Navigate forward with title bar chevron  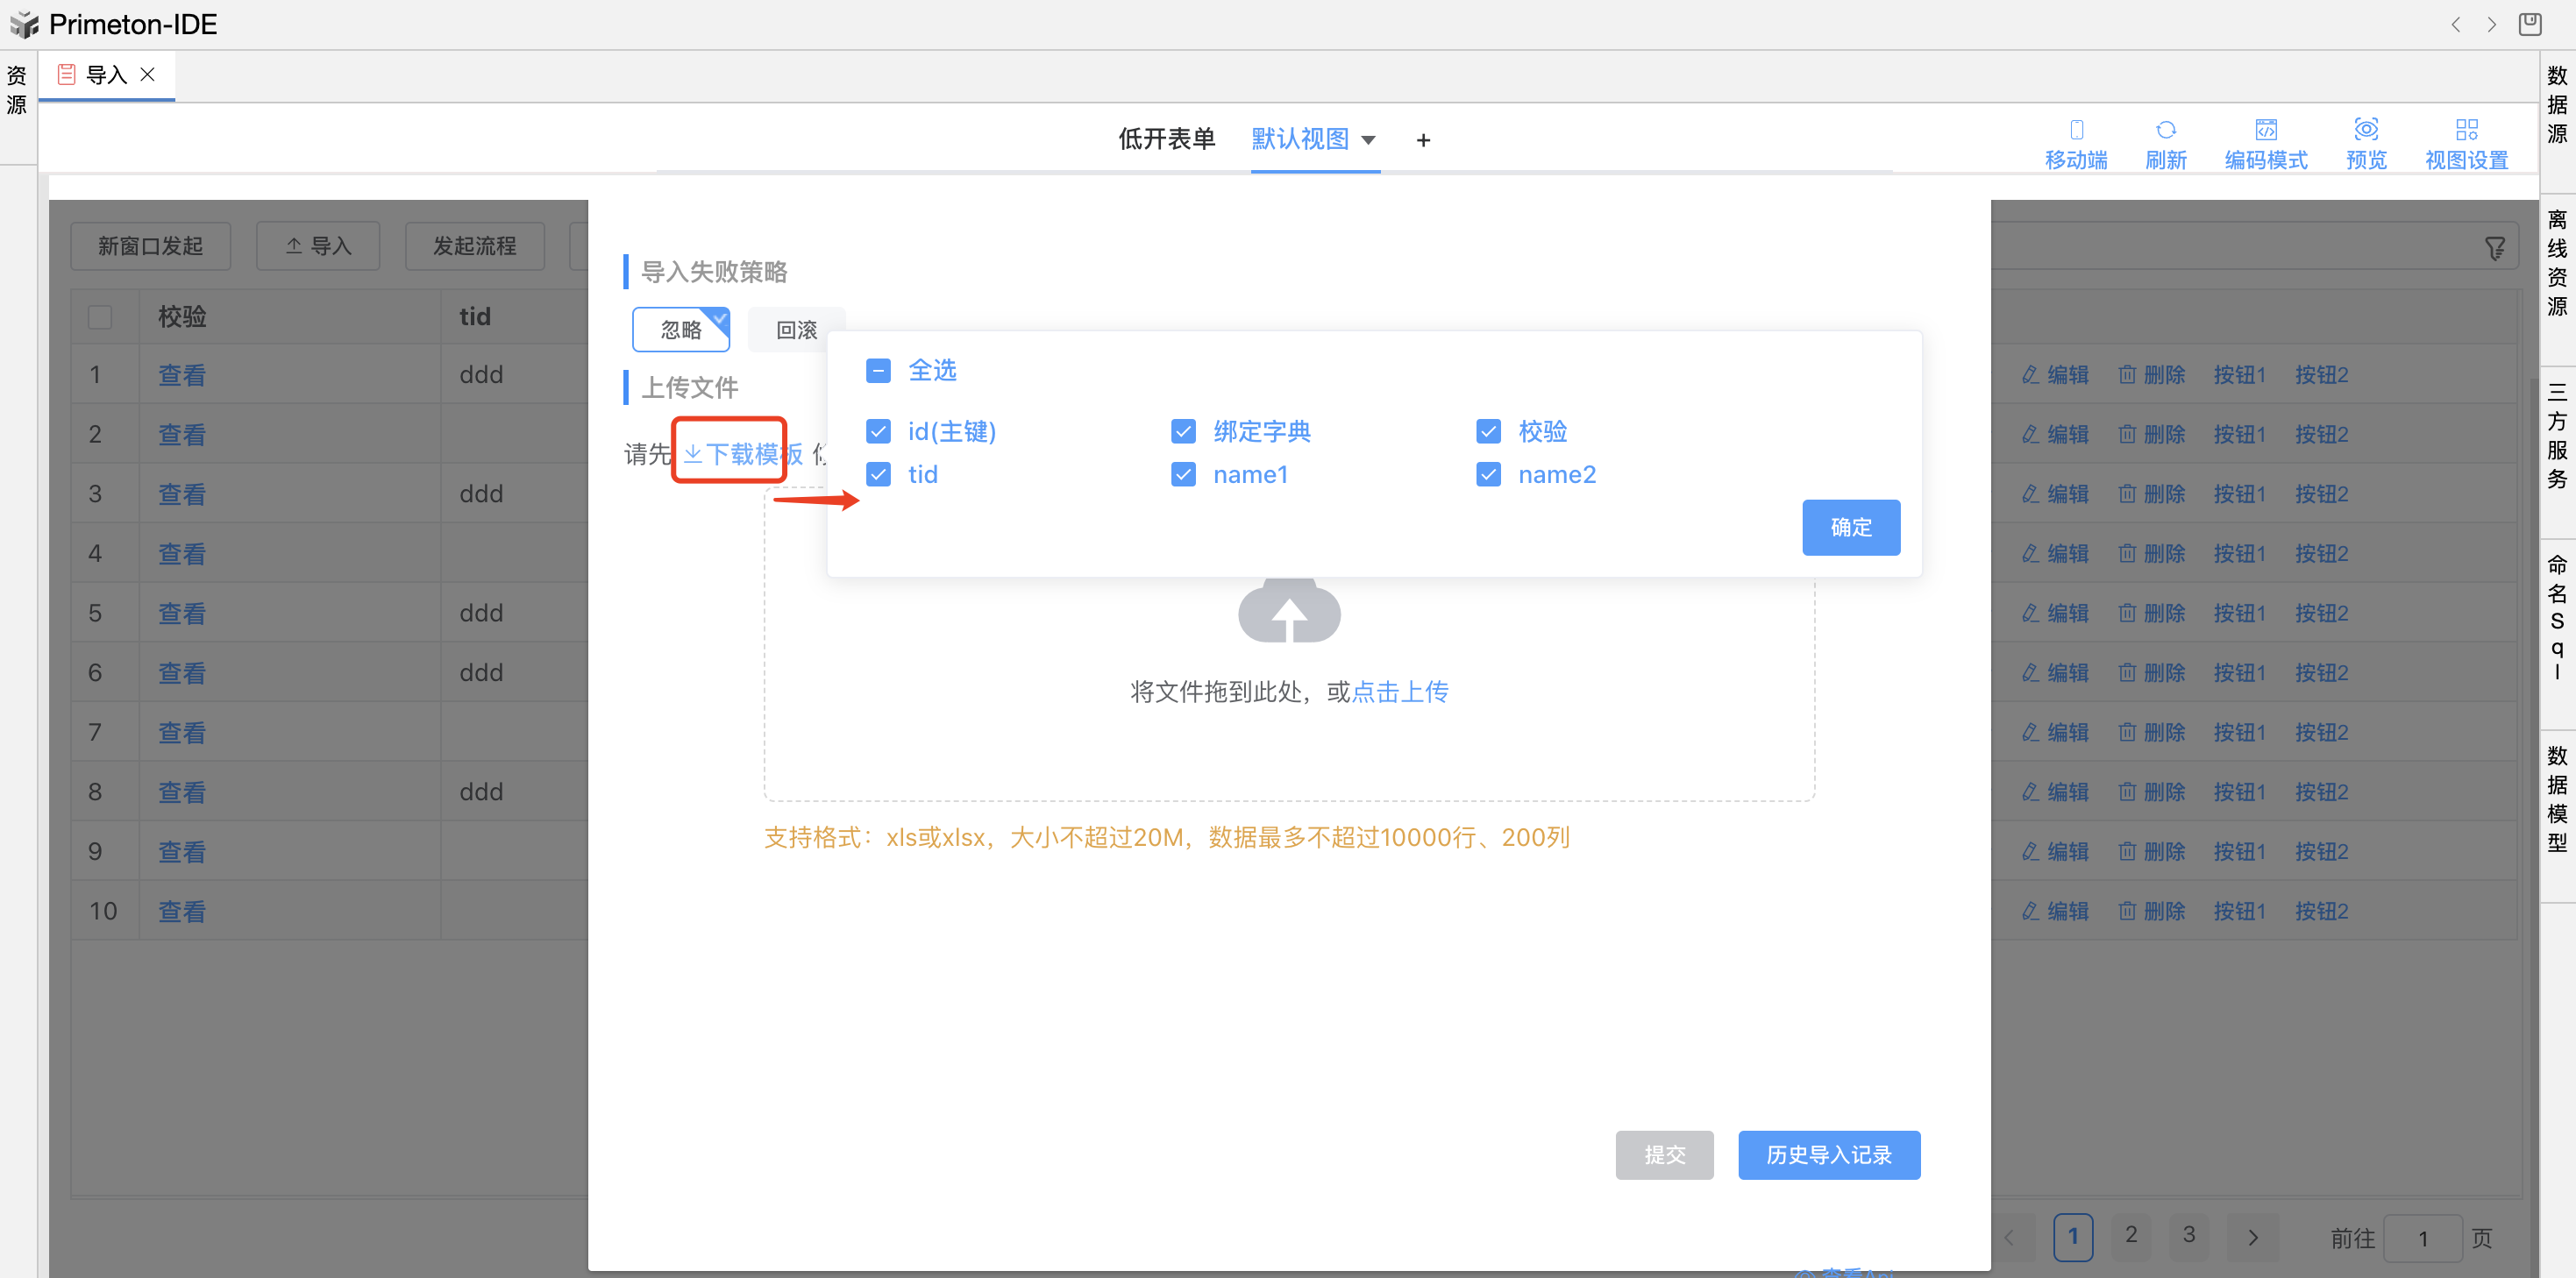[x=2491, y=24]
